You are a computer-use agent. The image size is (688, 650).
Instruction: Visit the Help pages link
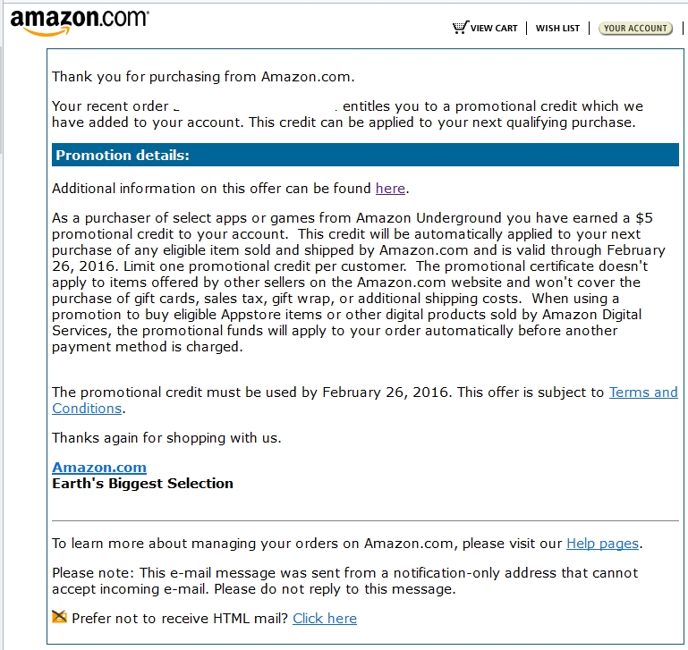pos(602,544)
